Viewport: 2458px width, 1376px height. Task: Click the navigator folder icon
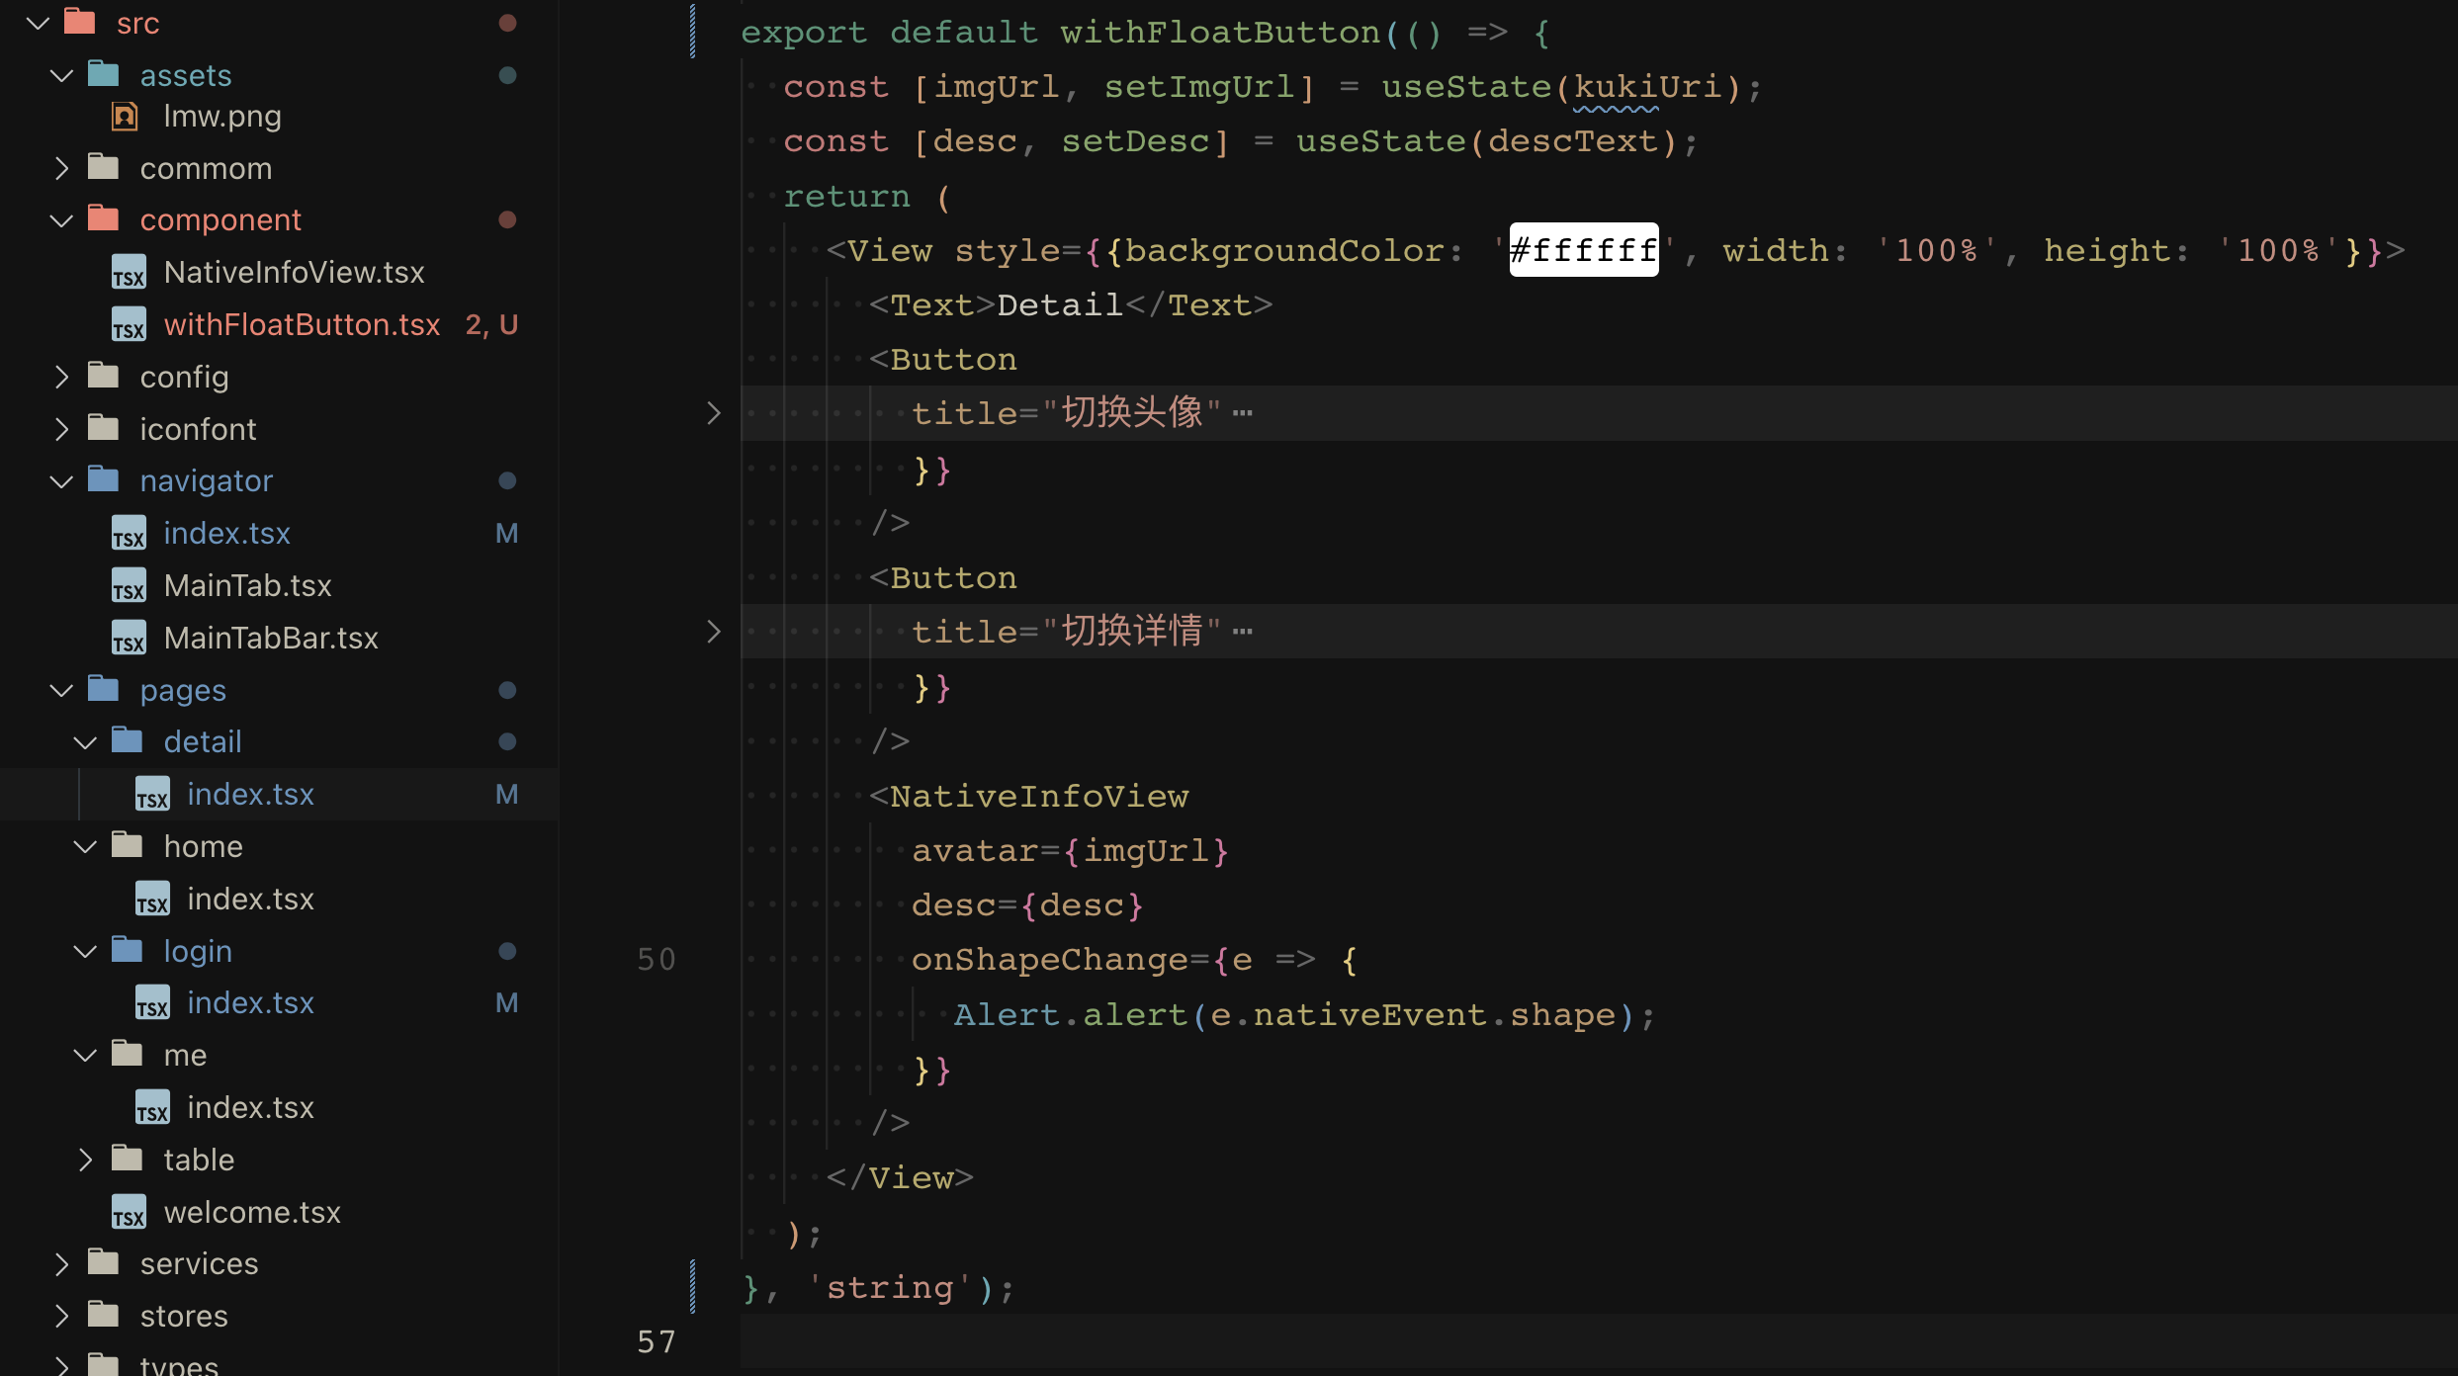click(x=104, y=479)
